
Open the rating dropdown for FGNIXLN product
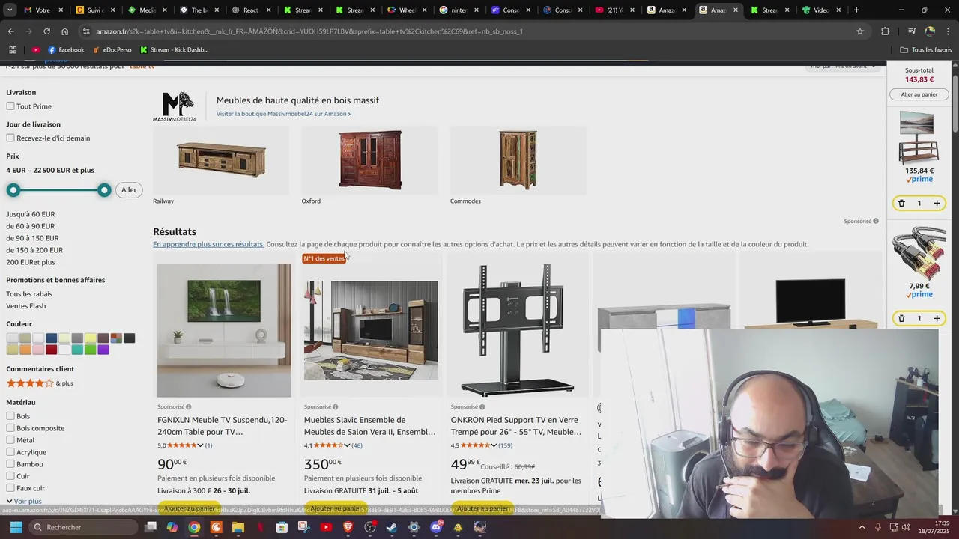[x=200, y=445]
